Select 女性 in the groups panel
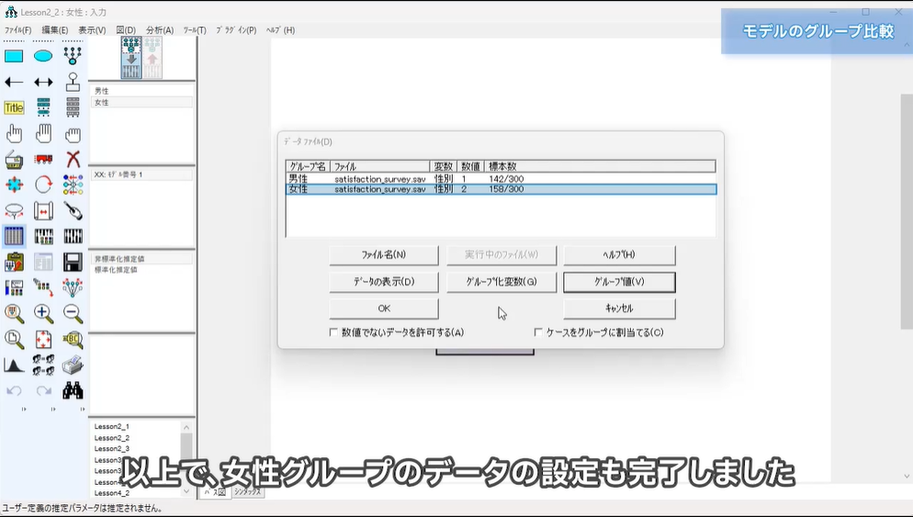The image size is (913, 517). click(141, 103)
